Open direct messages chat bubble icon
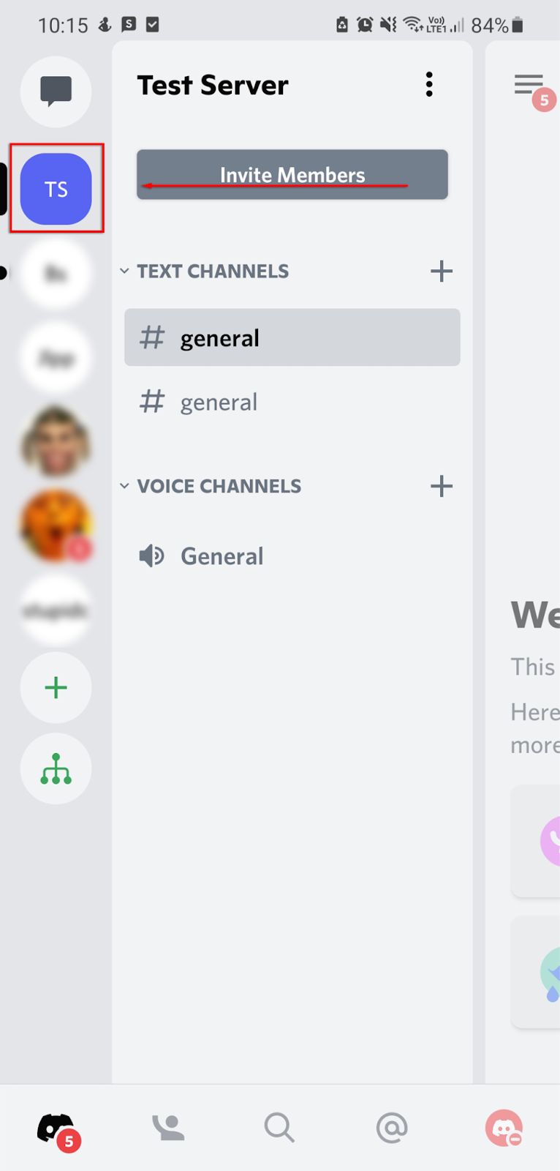The width and height of the screenshot is (560, 1171). pos(56,91)
